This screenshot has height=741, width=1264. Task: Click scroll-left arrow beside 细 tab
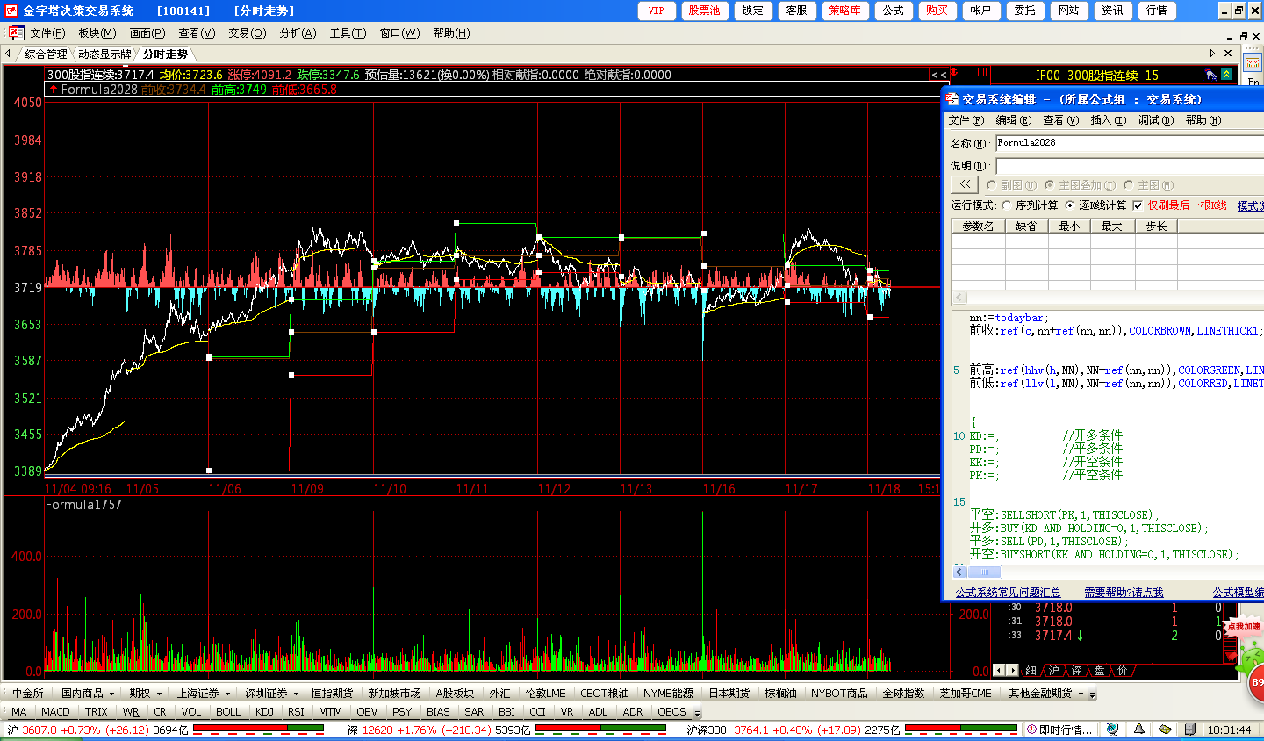point(999,671)
